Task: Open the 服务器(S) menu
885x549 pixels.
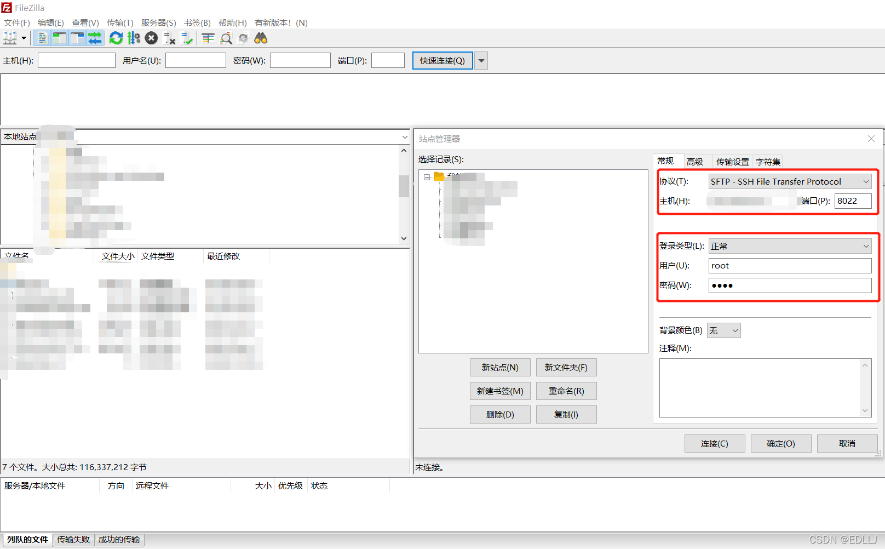Action: click(x=159, y=22)
